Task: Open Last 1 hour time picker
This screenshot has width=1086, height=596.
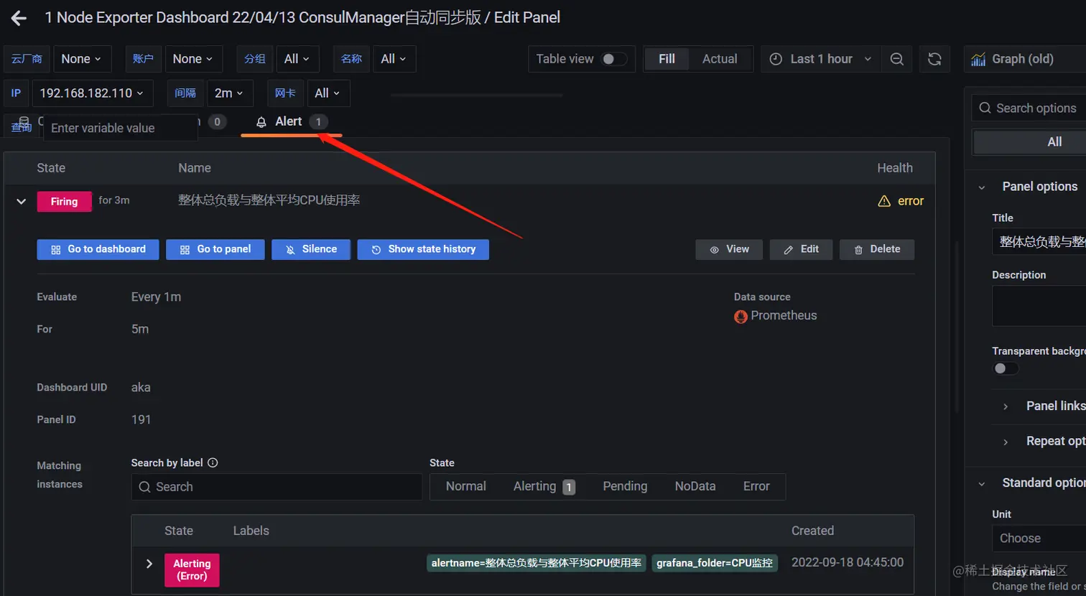Action: pyautogui.click(x=820, y=59)
